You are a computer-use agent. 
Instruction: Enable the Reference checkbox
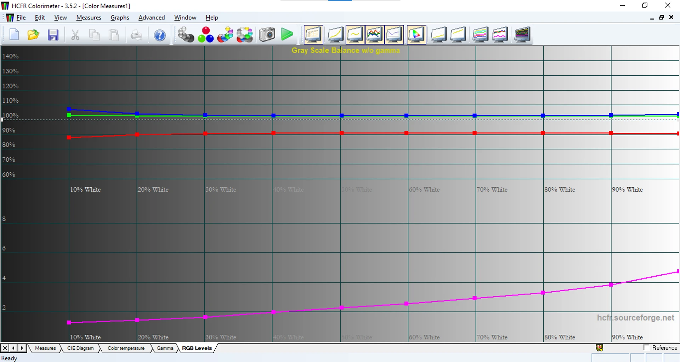(646, 347)
